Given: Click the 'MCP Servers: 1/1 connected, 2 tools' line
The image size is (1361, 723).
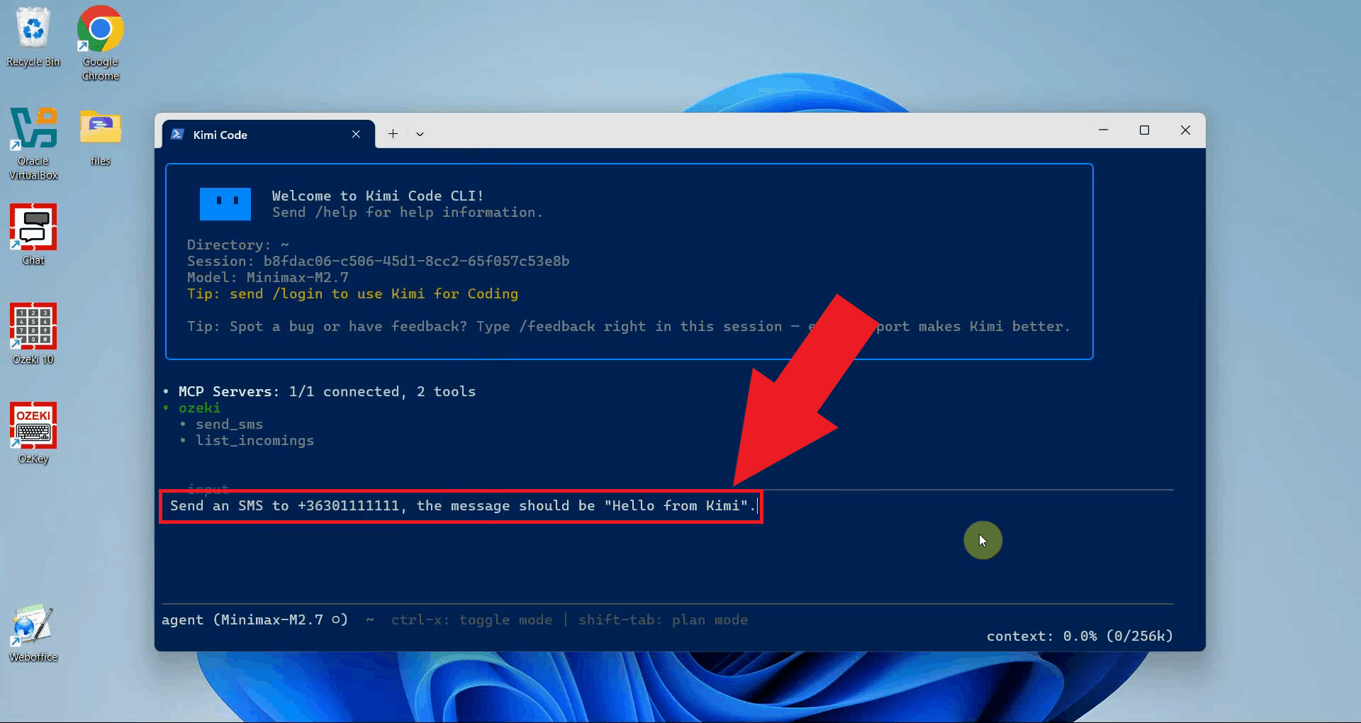Looking at the screenshot, I should (x=327, y=391).
